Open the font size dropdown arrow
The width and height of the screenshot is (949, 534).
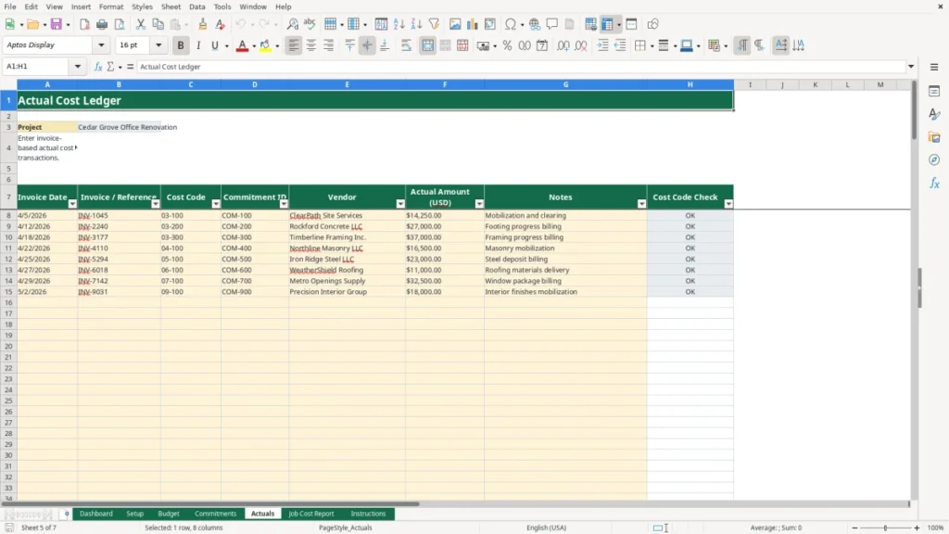158,45
